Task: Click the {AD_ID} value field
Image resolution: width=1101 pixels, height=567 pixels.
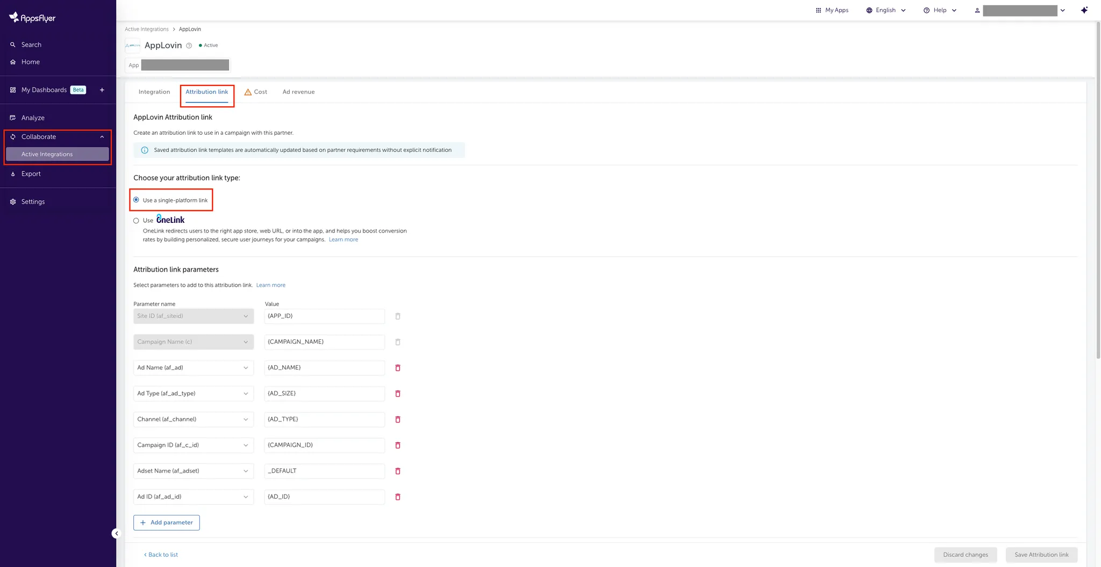Action: tap(324, 496)
